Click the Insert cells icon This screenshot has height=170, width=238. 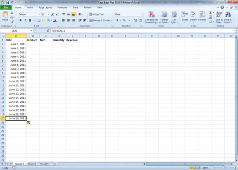click(x=184, y=15)
